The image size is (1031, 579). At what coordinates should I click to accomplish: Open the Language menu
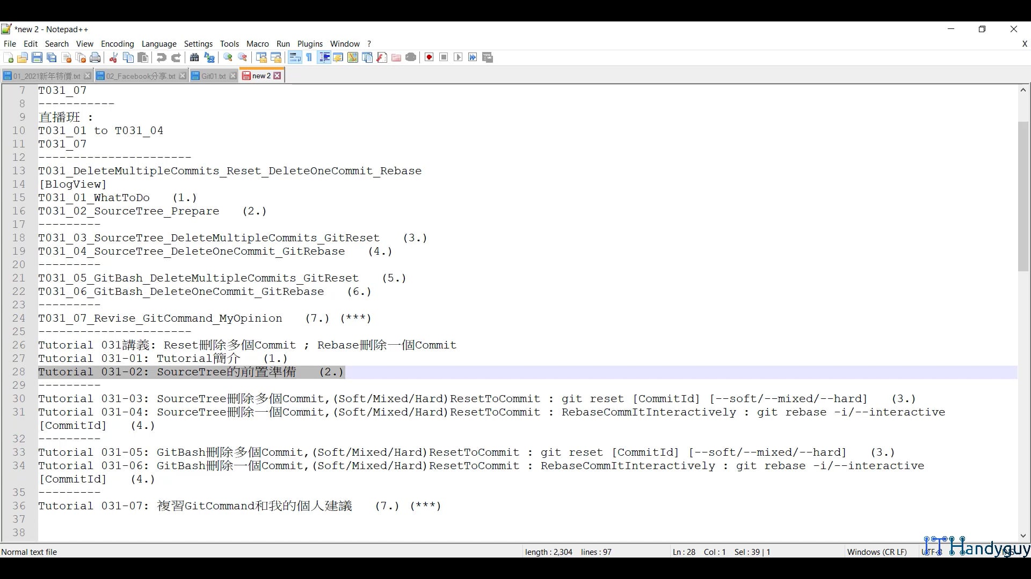point(159,43)
